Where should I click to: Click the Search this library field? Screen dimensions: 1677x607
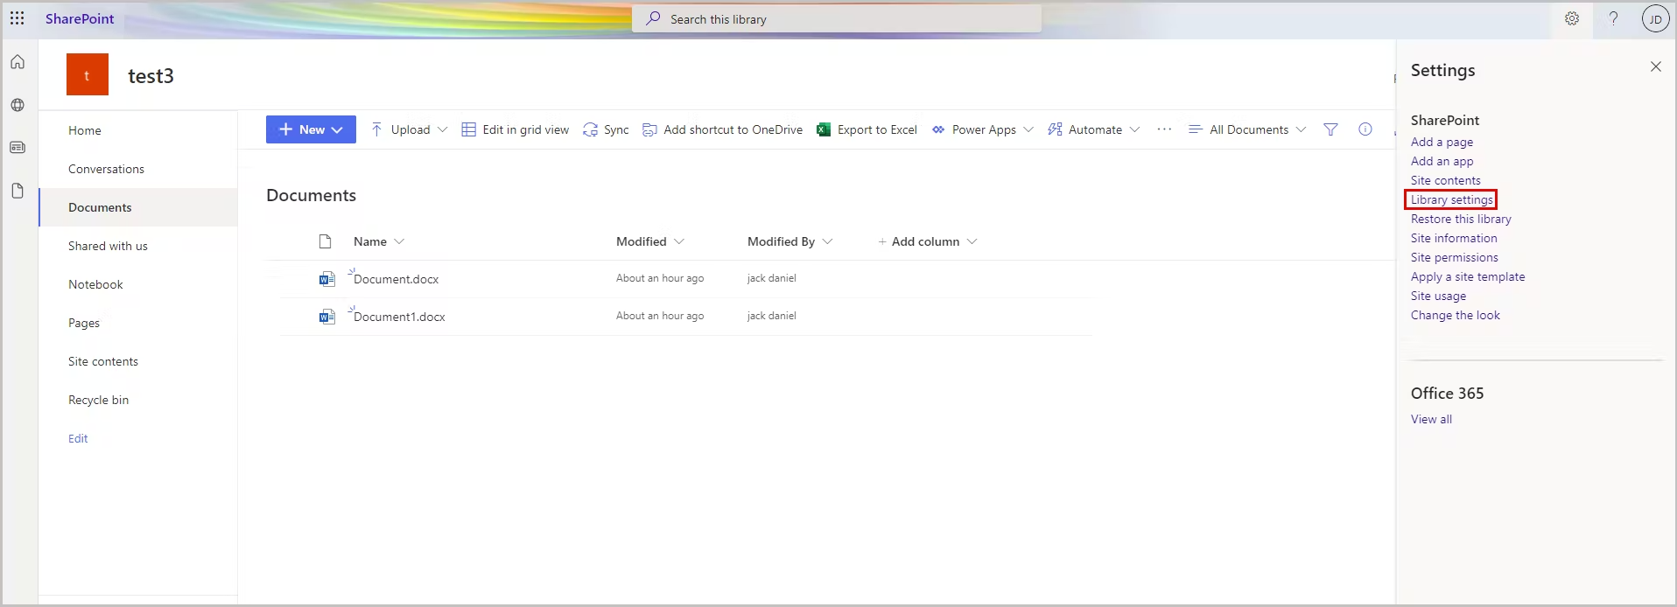[837, 18]
